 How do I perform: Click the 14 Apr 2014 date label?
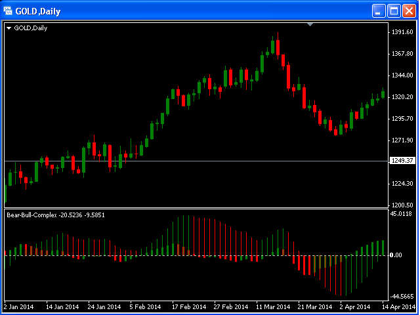(398, 306)
